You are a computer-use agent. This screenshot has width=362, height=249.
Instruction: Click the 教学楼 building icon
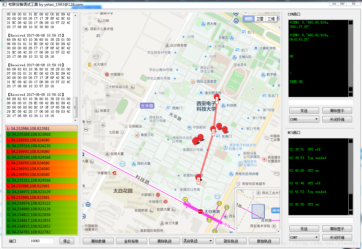263,75
